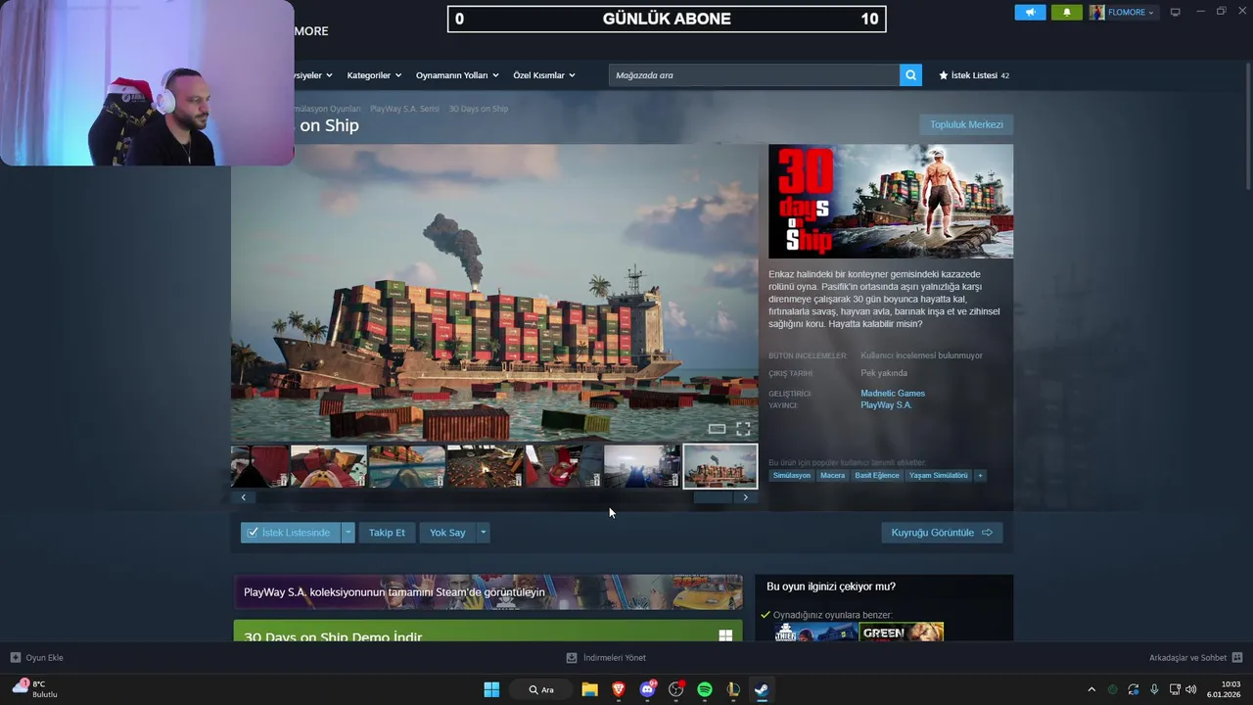Click the Green Hell similar game thumbnail
The height and width of the screenshot is (705, 1253).
902,633
